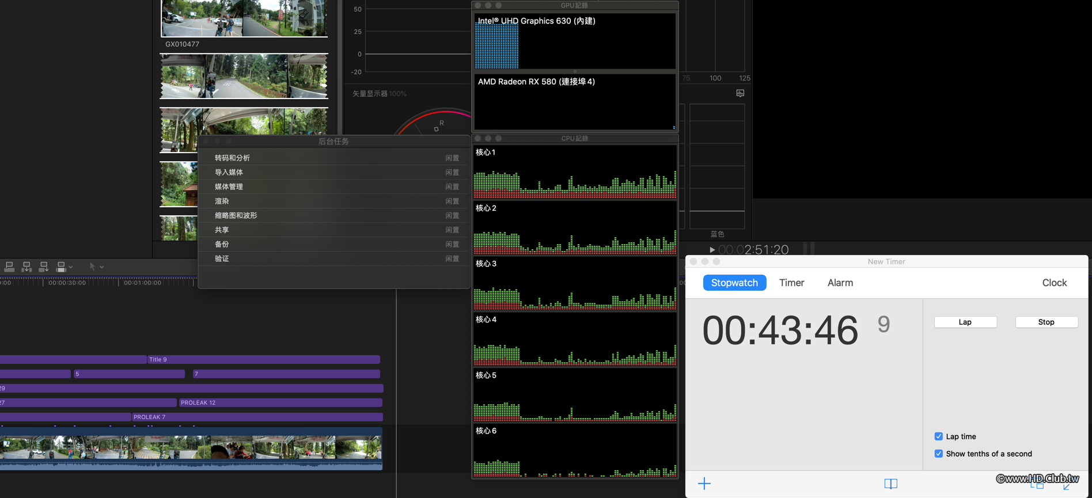Viewport: 1092px width, 498px height.
Task: Open the Clock tab
Action: [1055, 283]
